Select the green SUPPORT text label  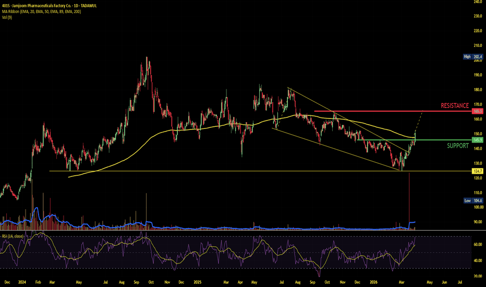(458, 147)
